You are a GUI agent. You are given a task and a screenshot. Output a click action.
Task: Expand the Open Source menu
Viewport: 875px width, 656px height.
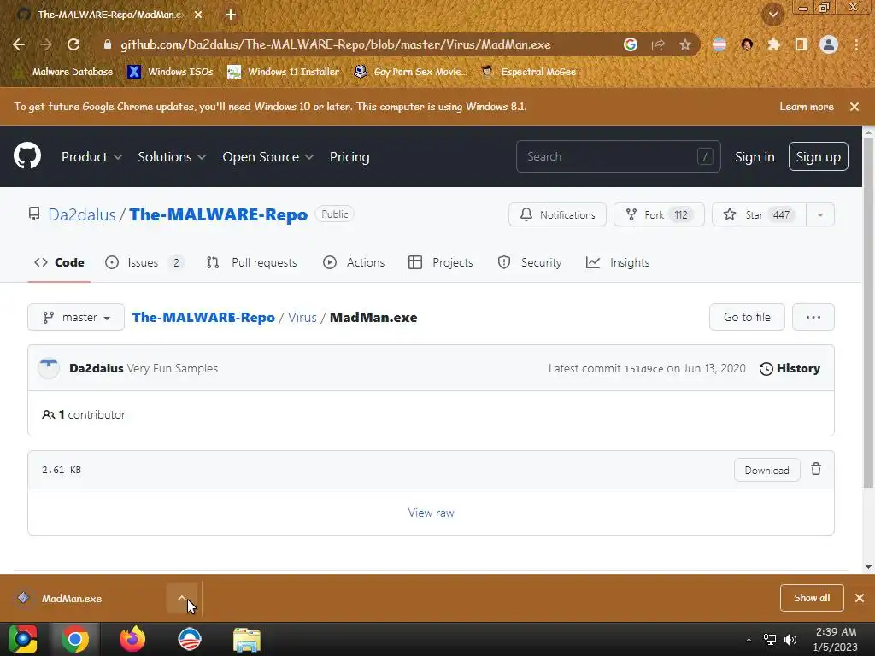tap(267, 157)
